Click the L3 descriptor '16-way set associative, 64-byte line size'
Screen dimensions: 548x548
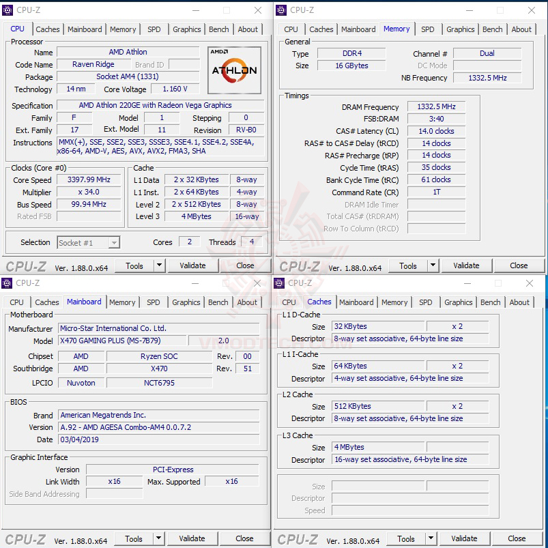tap(410, 459)
